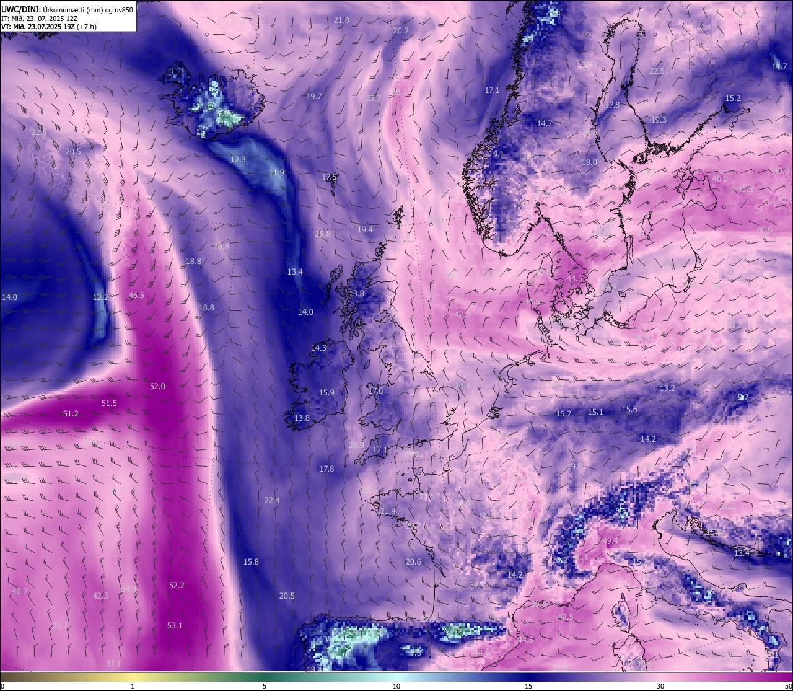Click the 21.8 value on the map
This screenshot has height=691, width=793.
point(341,20)
